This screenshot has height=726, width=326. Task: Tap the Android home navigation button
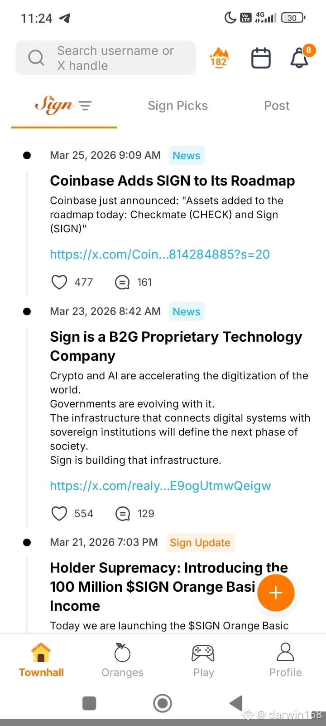click(163, 703)
